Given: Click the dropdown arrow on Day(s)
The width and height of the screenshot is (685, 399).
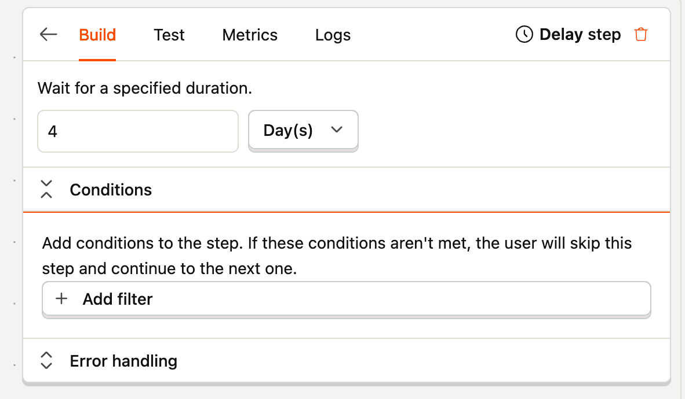Looking at the screenshot, I should pos(337,130).
